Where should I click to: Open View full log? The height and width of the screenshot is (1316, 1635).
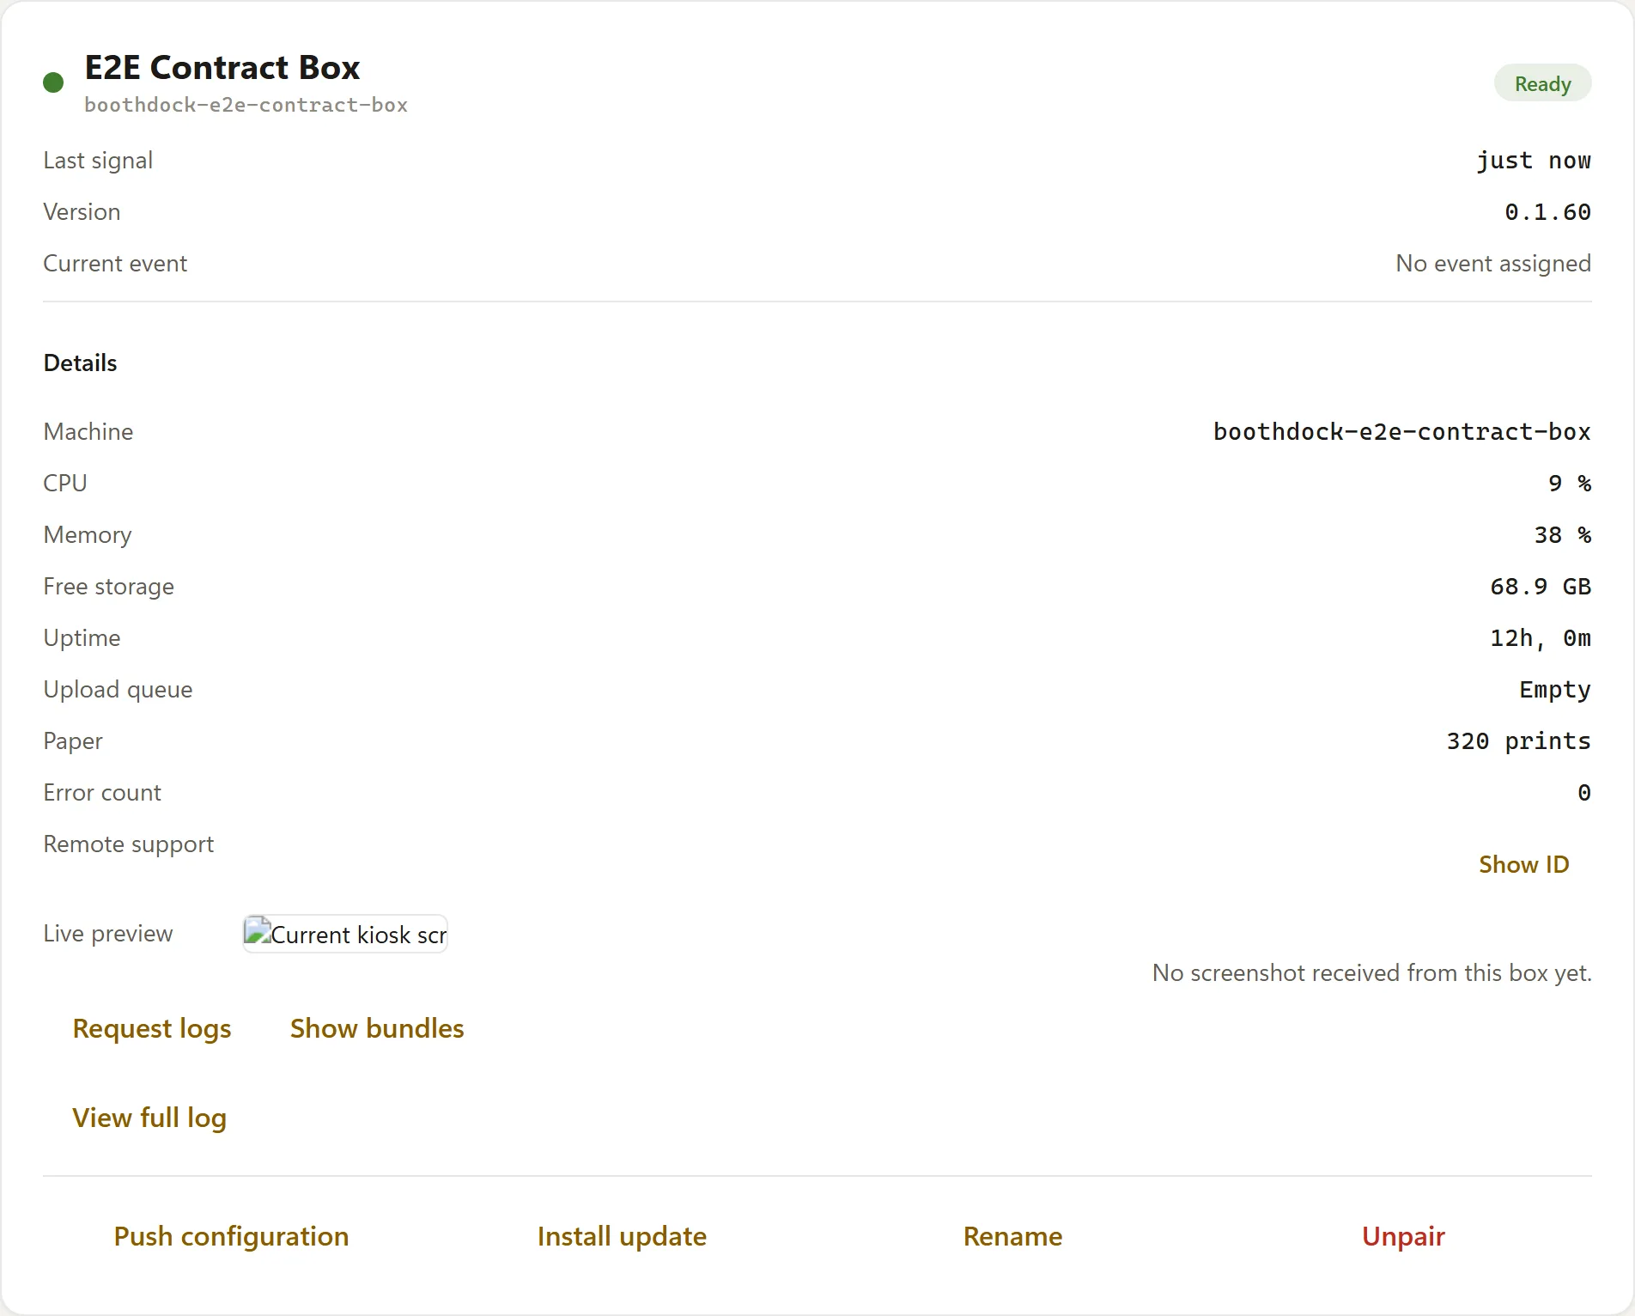click(x=149, y=1118)
